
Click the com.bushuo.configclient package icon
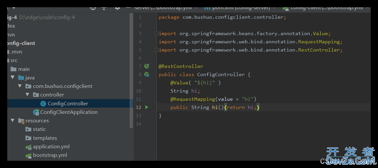pos(28,86)
